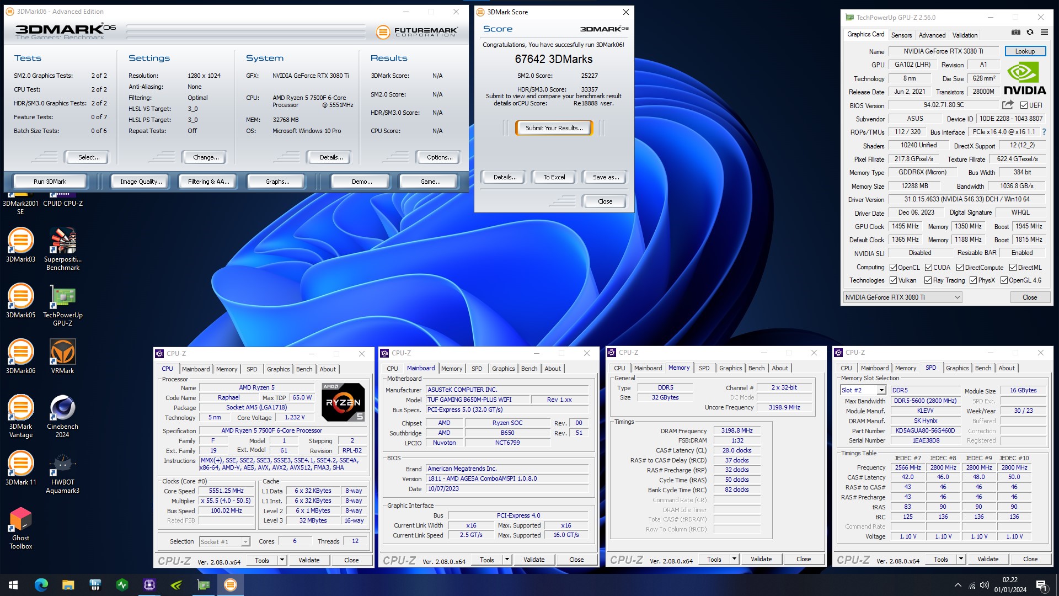Viewport: 1059px width, 596px height.
Task: Open the 3DMark 11 desktop shortcut
Action: (20, 469)
